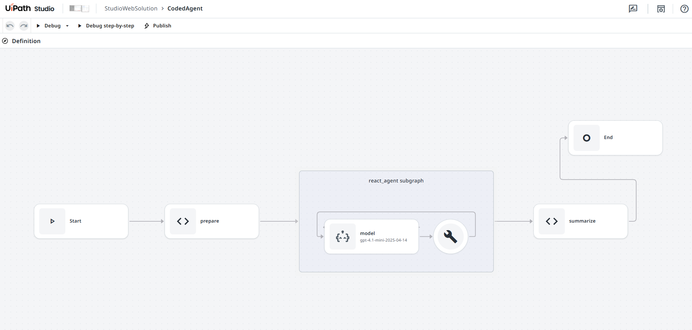Image resolution: width=692 pixels, height=330 pixels.
Task: Click the circle icon on the End node
Action: [x=586, y=138]
